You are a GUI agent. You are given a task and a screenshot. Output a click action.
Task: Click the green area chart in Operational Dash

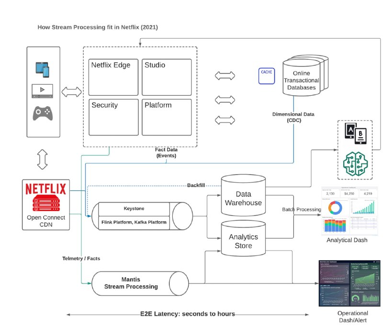click(x=365, y=278)
